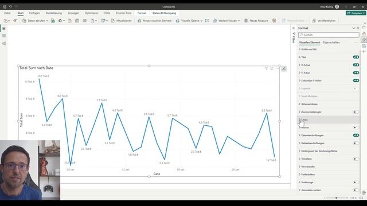Open more options ellipsis in Format pane
Screen dimensions: 367x206
click(x=356, y=42)
